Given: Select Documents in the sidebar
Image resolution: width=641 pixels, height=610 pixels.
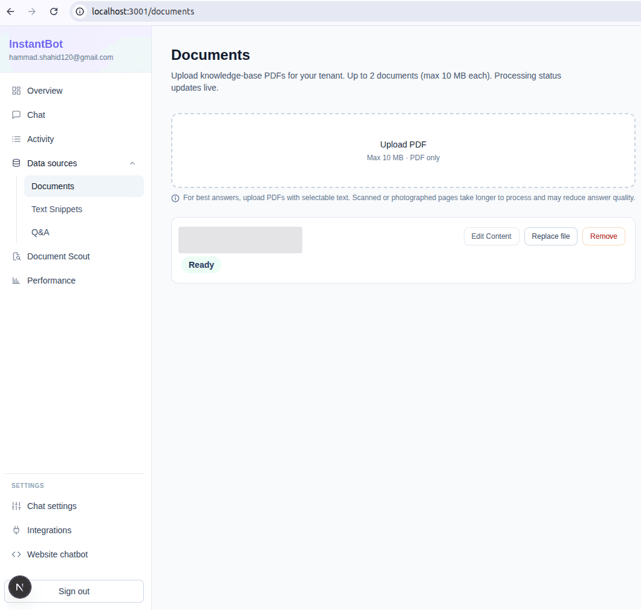Looking at the screenshot, I should tap(84, 186).
